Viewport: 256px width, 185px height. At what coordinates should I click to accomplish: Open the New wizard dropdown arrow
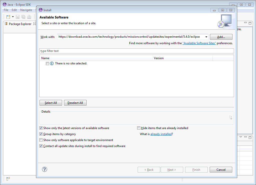pos(13,17)
